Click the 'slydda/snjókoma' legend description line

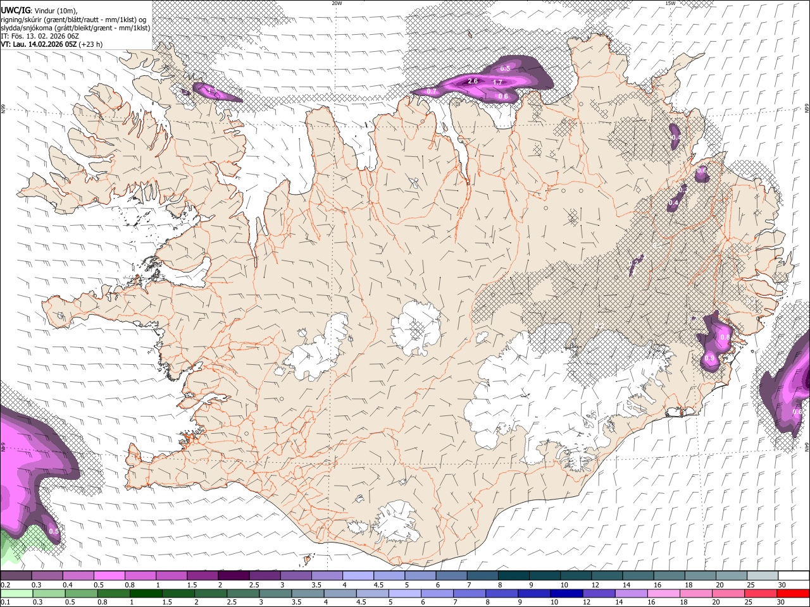75,28
